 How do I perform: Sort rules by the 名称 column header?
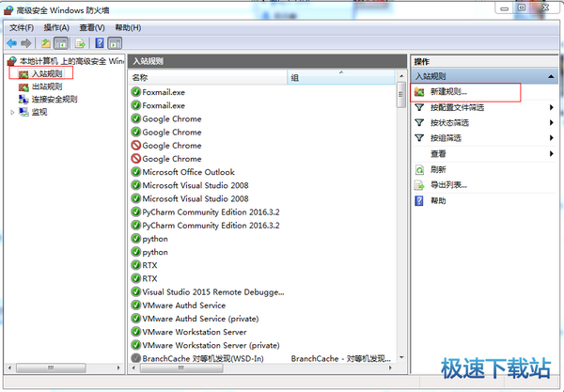(208, 77)
